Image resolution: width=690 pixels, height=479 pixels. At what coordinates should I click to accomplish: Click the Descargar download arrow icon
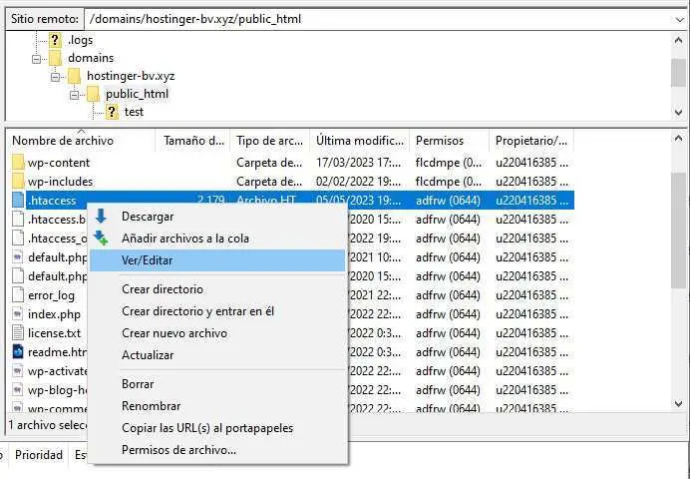pyautogui.click(x=101, y=217)
